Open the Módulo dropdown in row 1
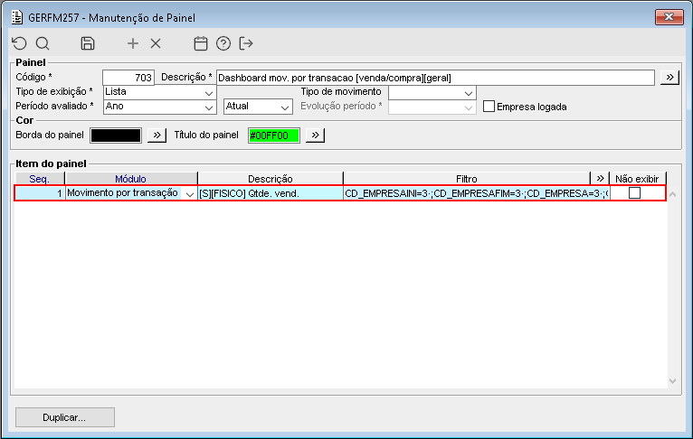The height and width of the screenshot is (439, 693). (x=190, y=193)
